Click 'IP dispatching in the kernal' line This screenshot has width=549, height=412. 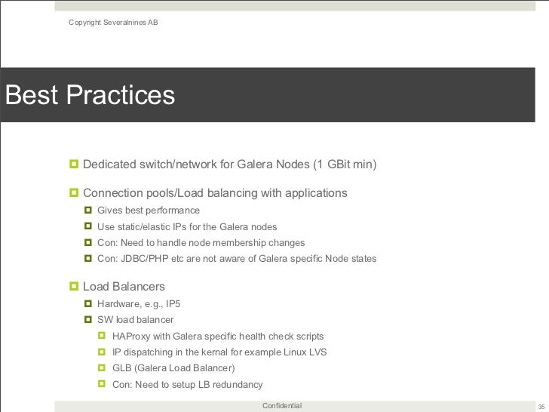(x=219, y=352)
